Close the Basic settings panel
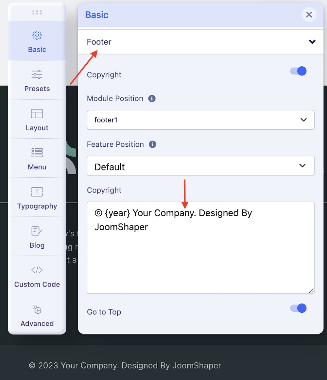 tap(309, 15)
